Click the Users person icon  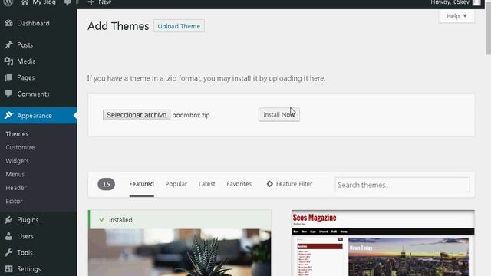coord(8,236)
